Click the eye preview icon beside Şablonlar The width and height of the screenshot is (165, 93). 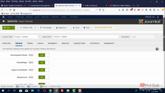click(x=4, y=21)
